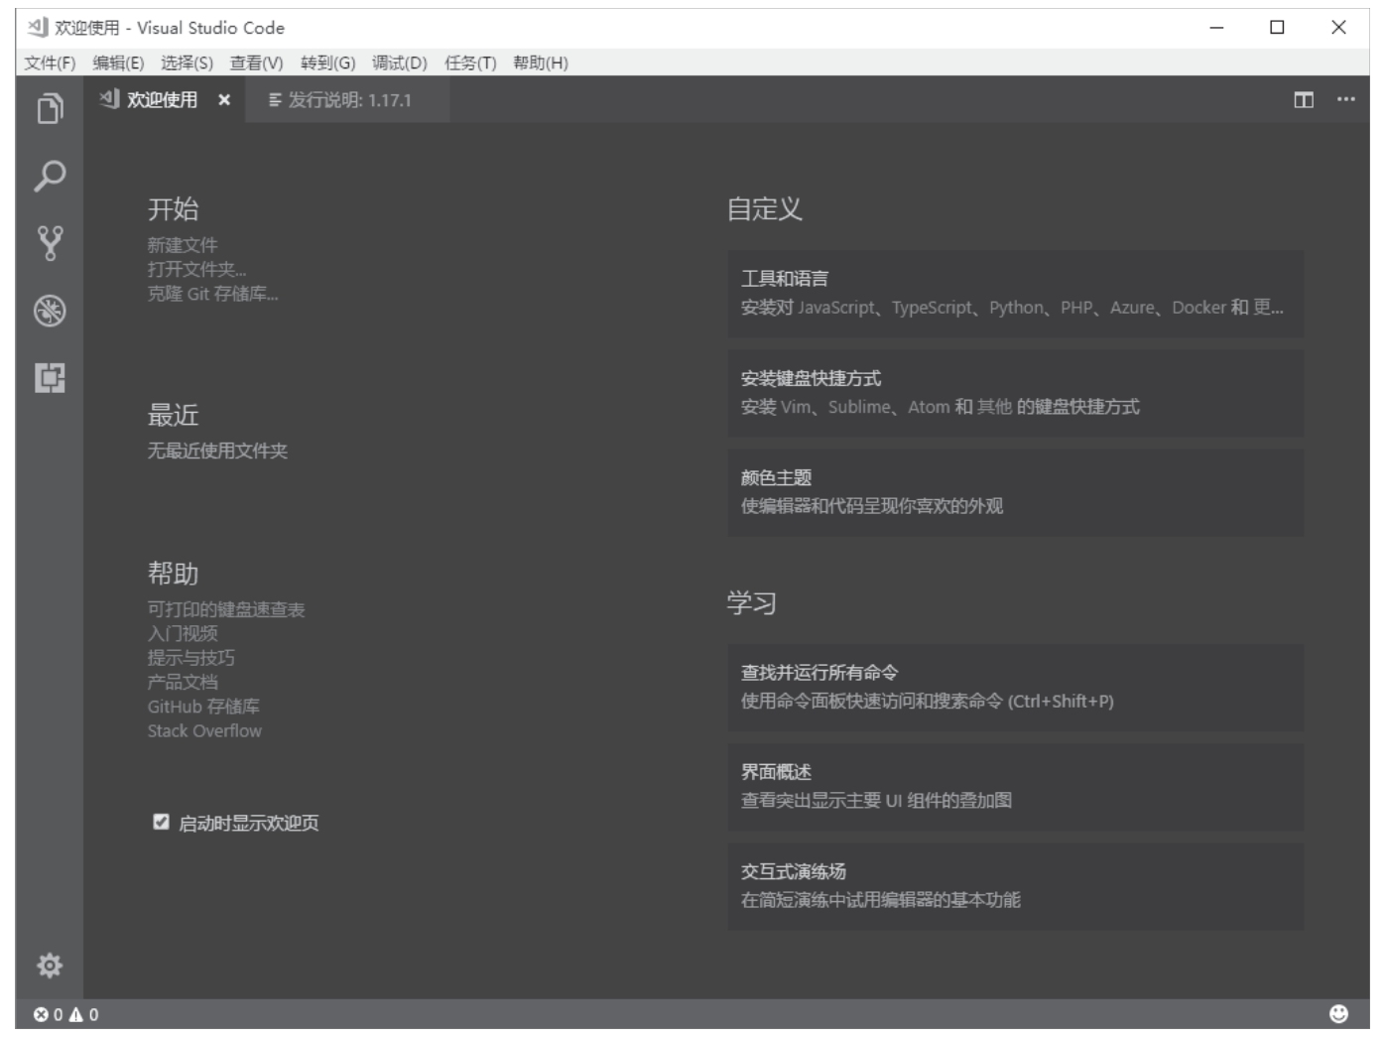1385x1038 pixels.
Task: Click the 最近 heading
Action: pyautogui.click(x=173, y=415)
